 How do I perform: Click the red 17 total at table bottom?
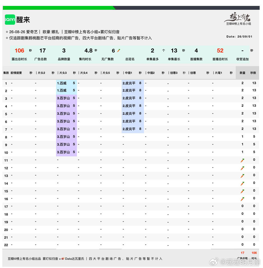tap(242, 253)
